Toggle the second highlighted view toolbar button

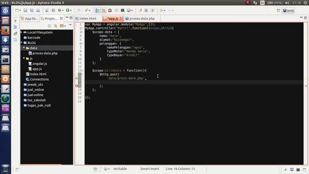[x=104, y=10]
